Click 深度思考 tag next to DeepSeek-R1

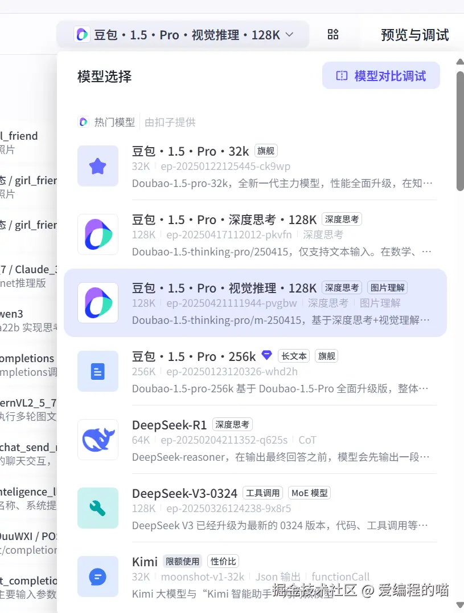coord(233,424)
